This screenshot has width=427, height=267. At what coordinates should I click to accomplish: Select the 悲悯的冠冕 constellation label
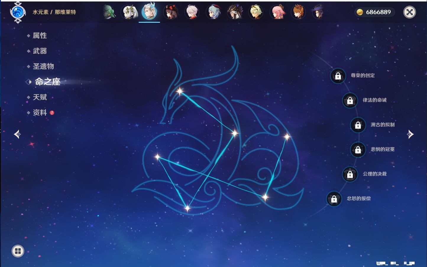(383, 149)
